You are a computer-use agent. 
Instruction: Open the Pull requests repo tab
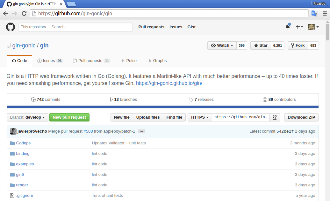[91, 61]
